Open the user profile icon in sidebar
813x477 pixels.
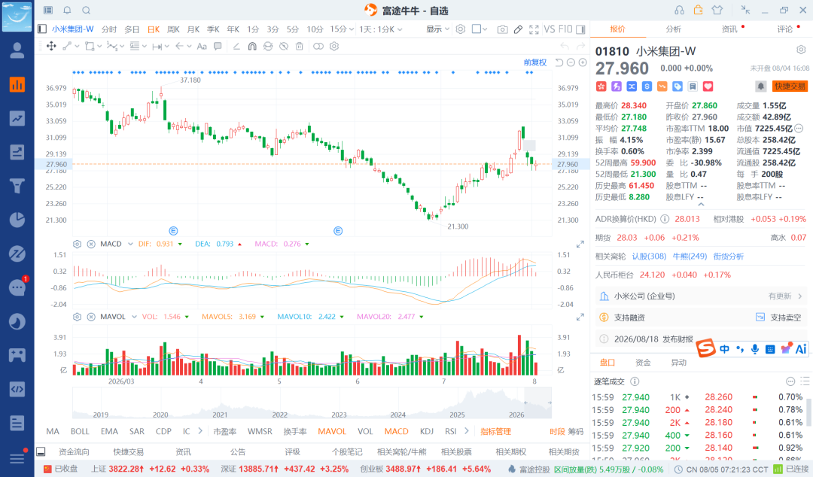[x=17, y=50]
